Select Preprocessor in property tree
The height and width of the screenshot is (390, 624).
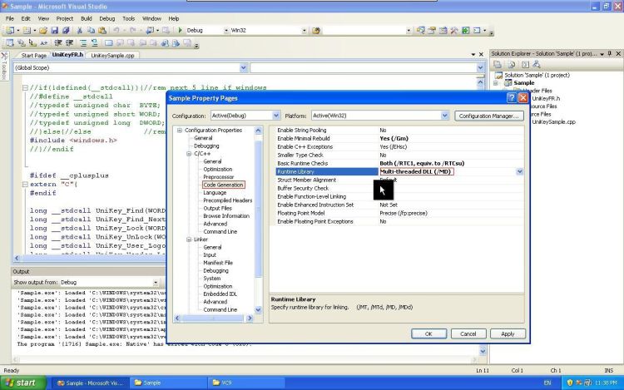[219, 177]
